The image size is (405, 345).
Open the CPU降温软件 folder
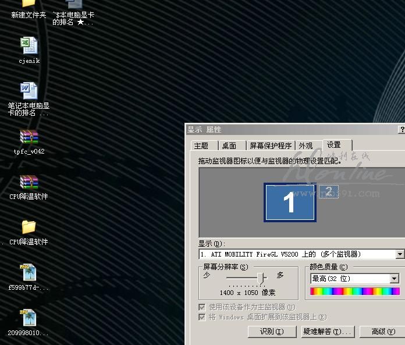pos(29,227)
